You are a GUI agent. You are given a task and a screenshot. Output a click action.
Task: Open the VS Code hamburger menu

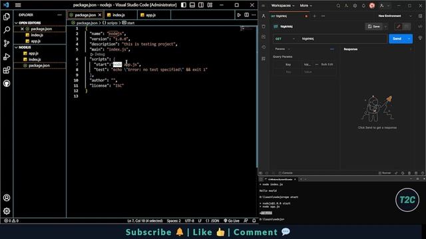(x=18, y=5)
